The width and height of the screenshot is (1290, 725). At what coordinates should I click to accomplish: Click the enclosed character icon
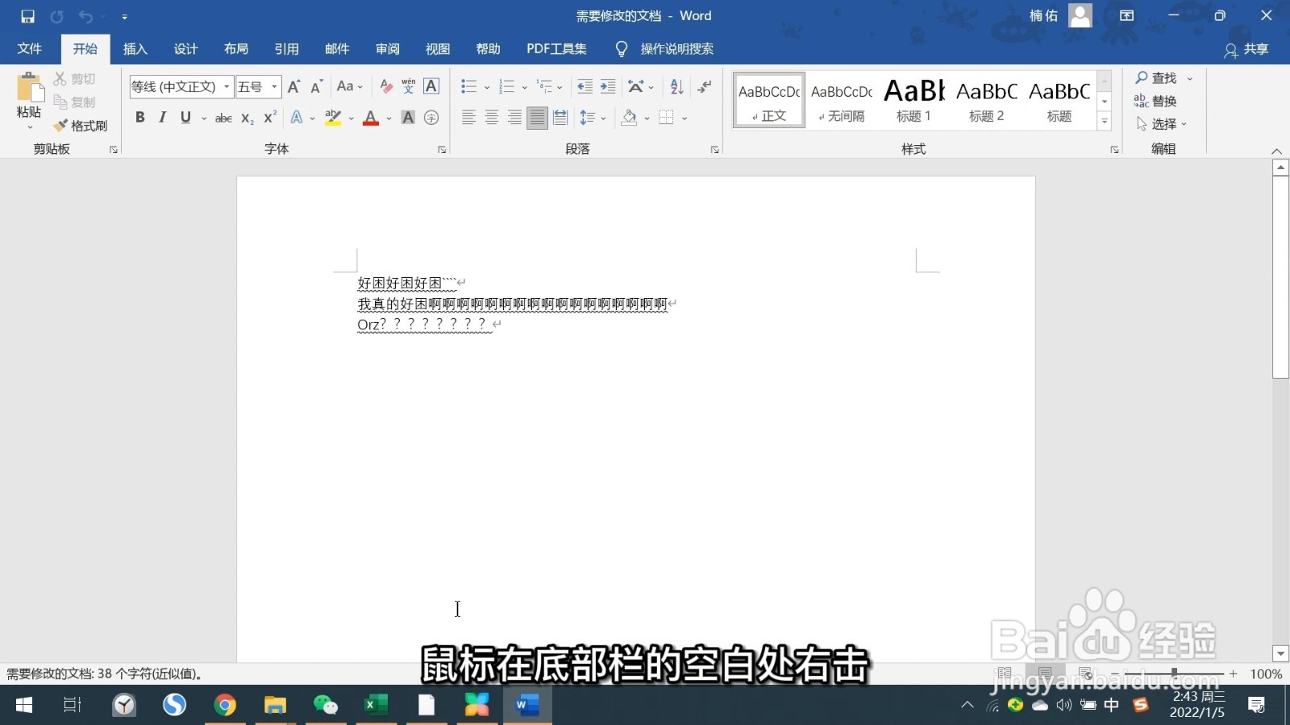point(431,118)
